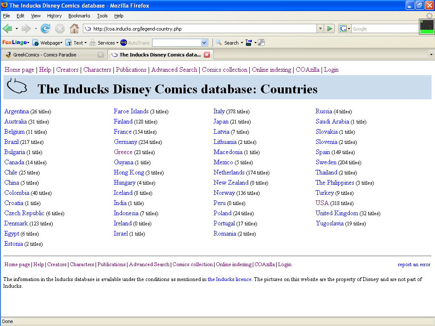Viewport: 435px width, 326px height.
Task: Click the Firefox icon in the title bar
Action: click(x=4, y=5)
